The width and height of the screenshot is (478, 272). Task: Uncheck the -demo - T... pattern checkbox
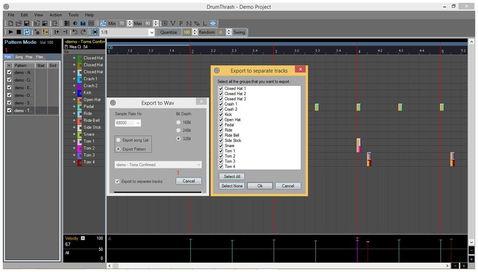[x=9, y=111]
